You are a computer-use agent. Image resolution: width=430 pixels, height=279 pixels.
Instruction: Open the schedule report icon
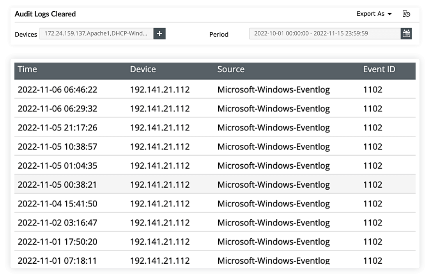point(406,14)
